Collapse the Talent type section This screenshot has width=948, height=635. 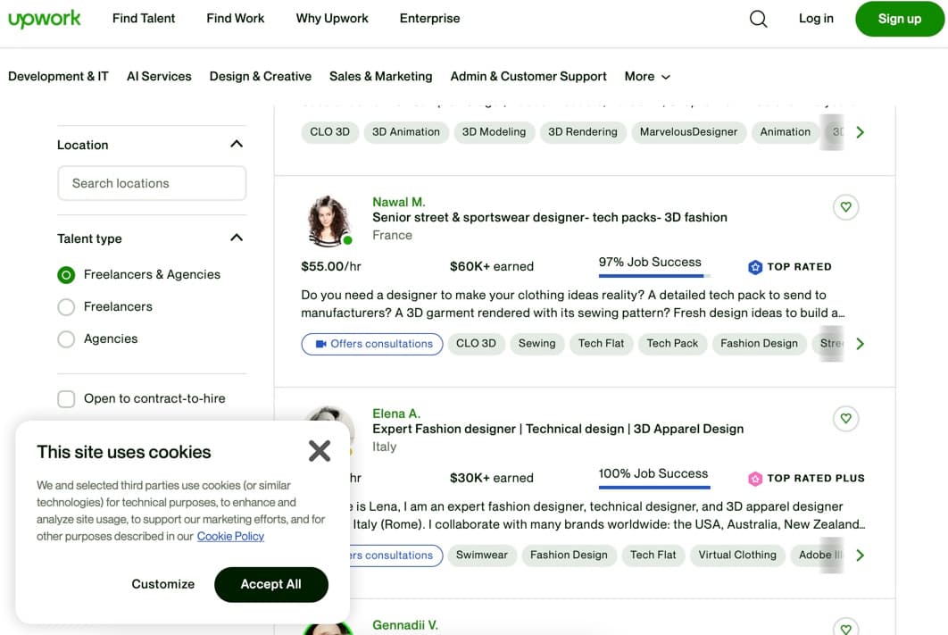pos(237,238)
